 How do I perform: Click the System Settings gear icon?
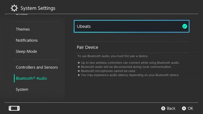[14, 8]
